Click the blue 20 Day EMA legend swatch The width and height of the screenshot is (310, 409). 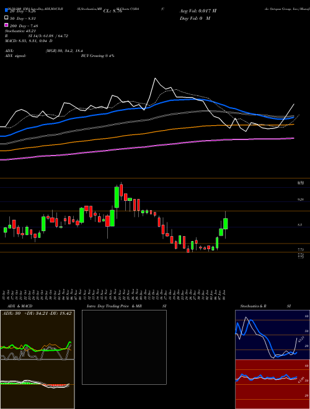(x=6, y=11)
